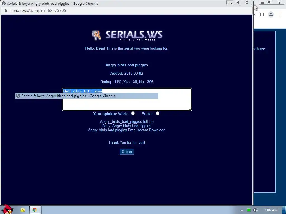Click the Show desktop strip at the taskbar edge

284,210
